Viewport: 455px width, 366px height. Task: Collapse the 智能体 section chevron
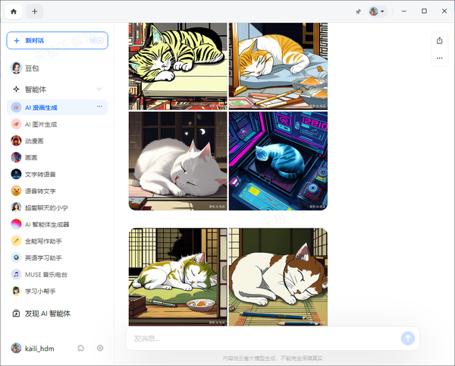tap(99, 89)
